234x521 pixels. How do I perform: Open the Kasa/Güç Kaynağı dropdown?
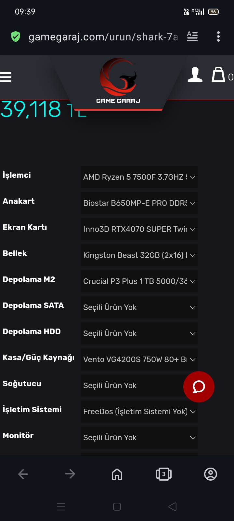[139, 359]
